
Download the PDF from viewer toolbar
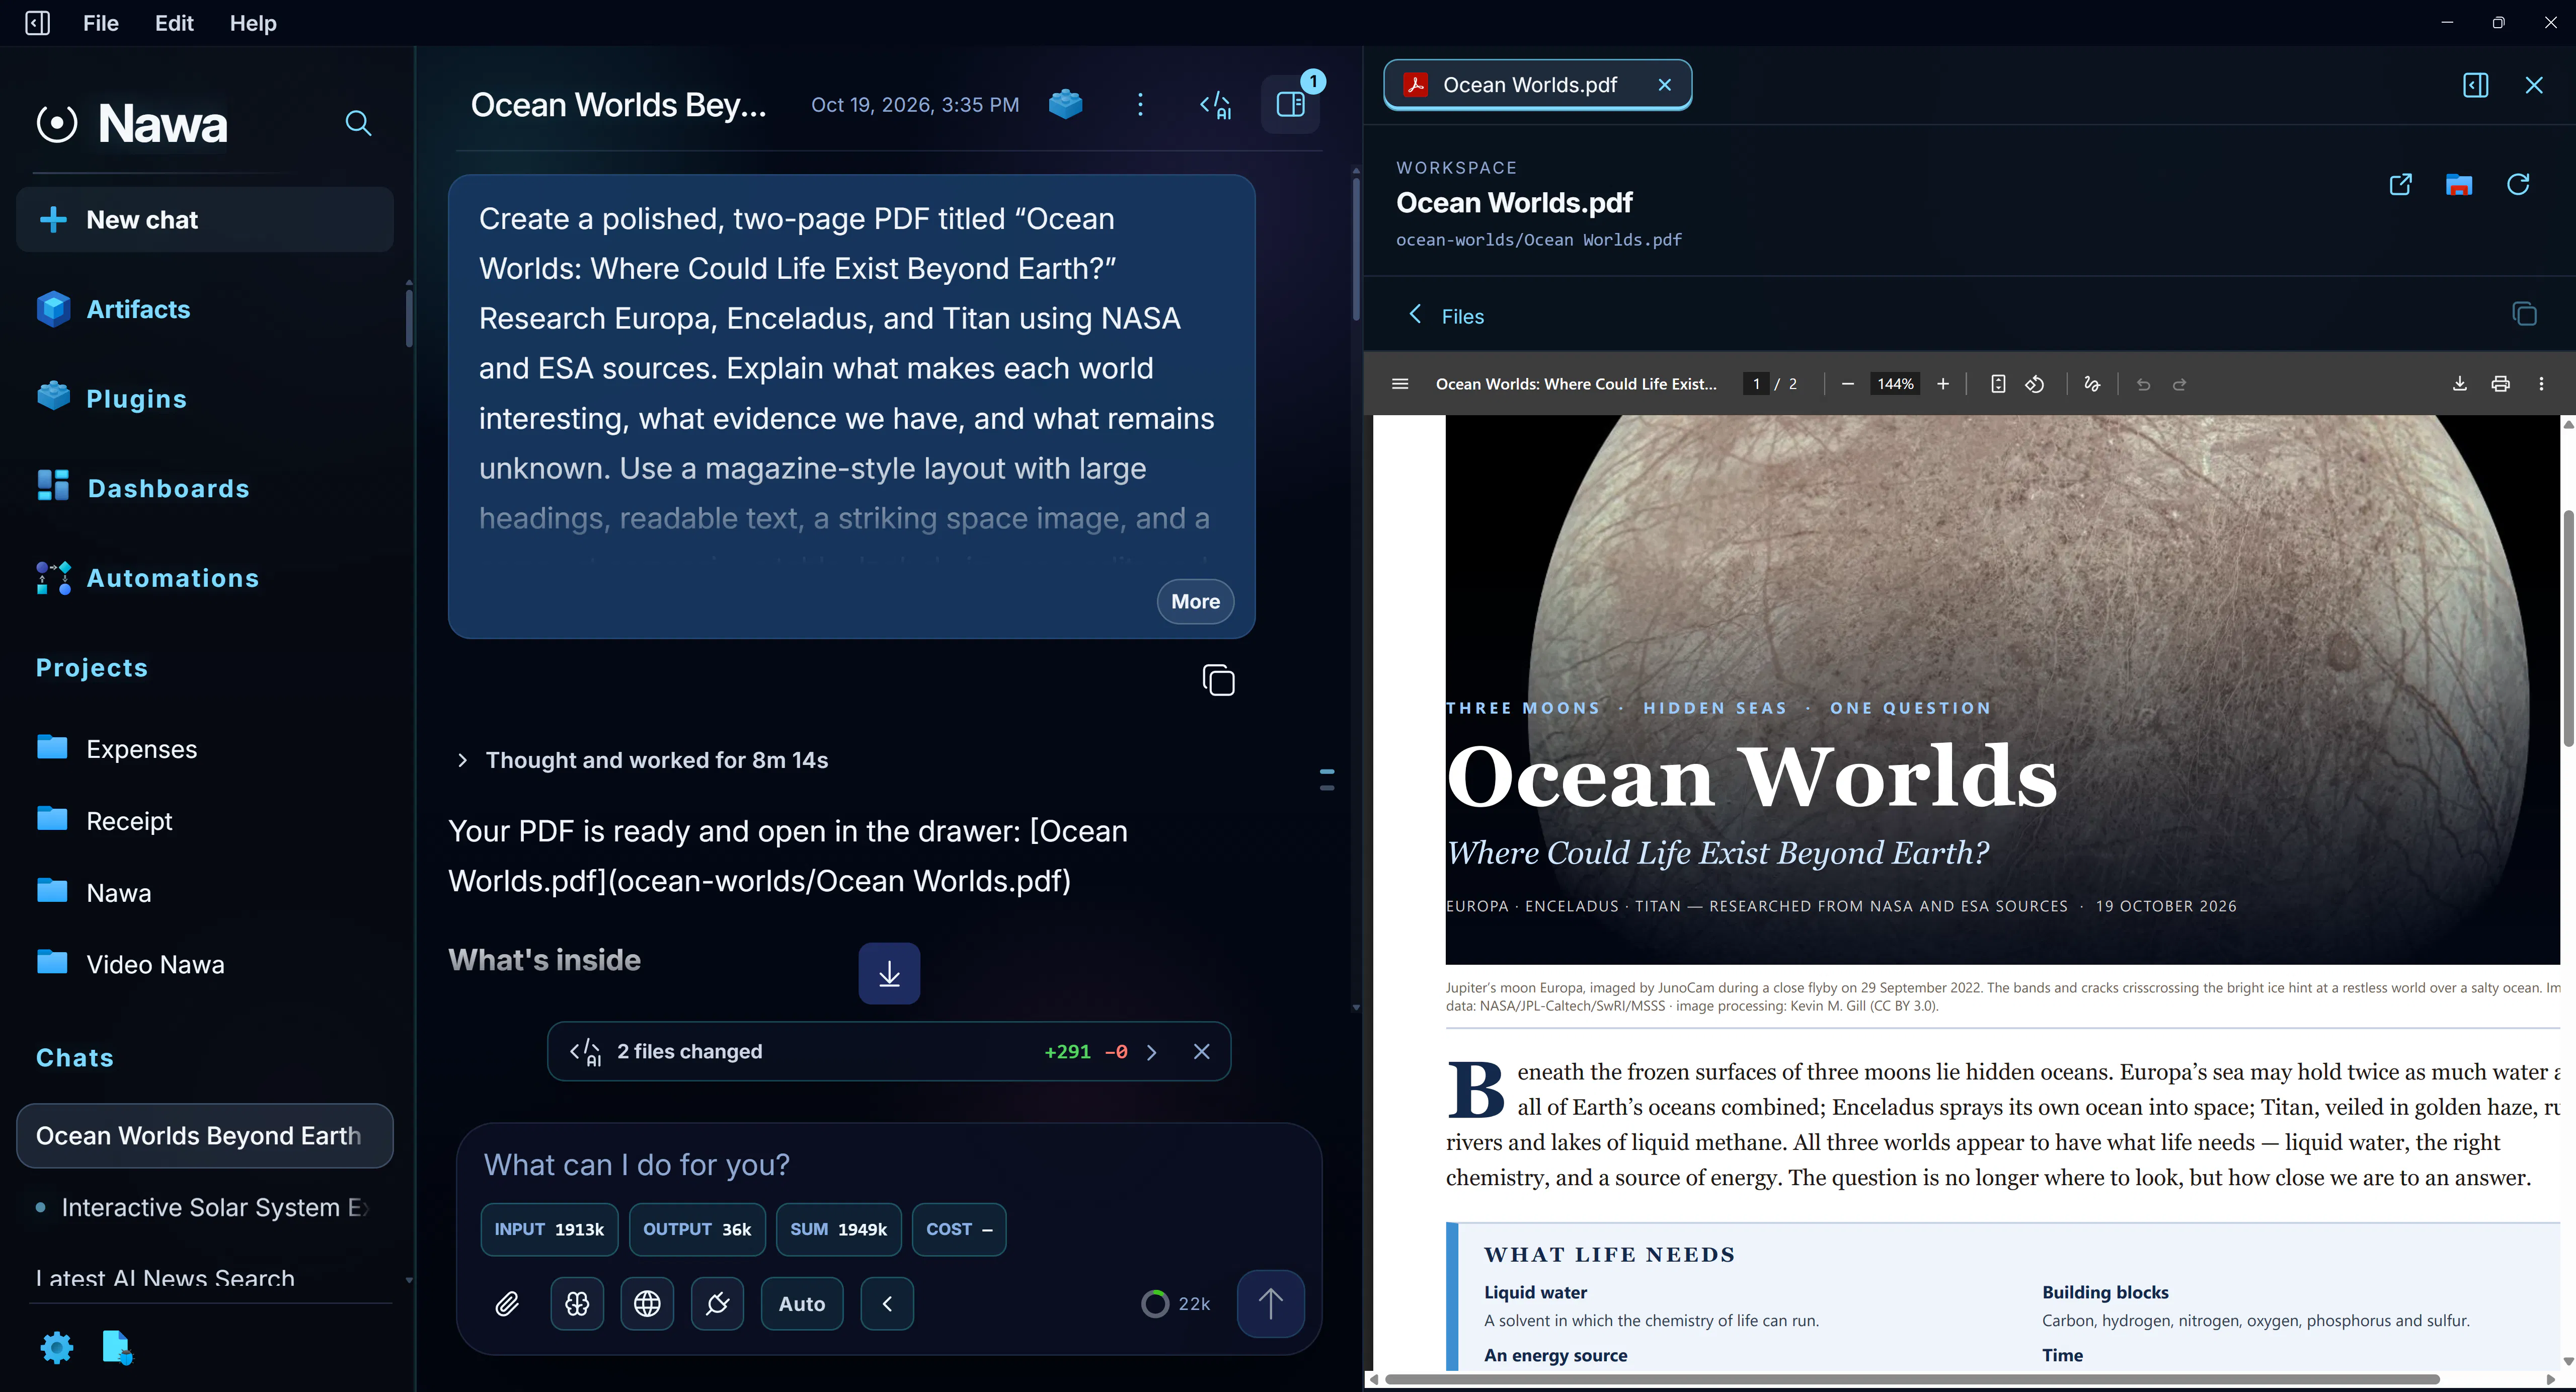click(x=2460, y=384)
